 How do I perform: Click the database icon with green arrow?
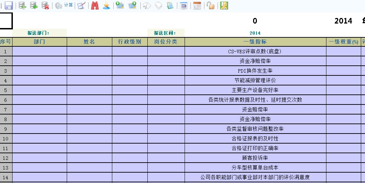34,6
